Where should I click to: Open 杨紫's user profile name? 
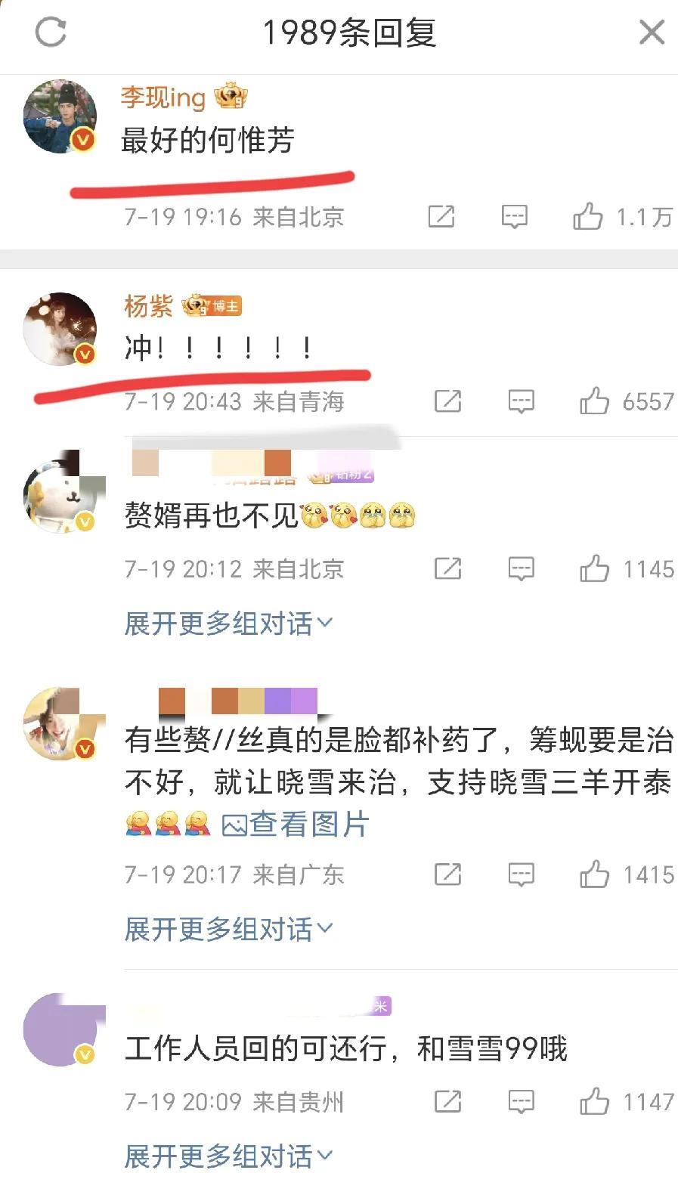tap(149, 306)
